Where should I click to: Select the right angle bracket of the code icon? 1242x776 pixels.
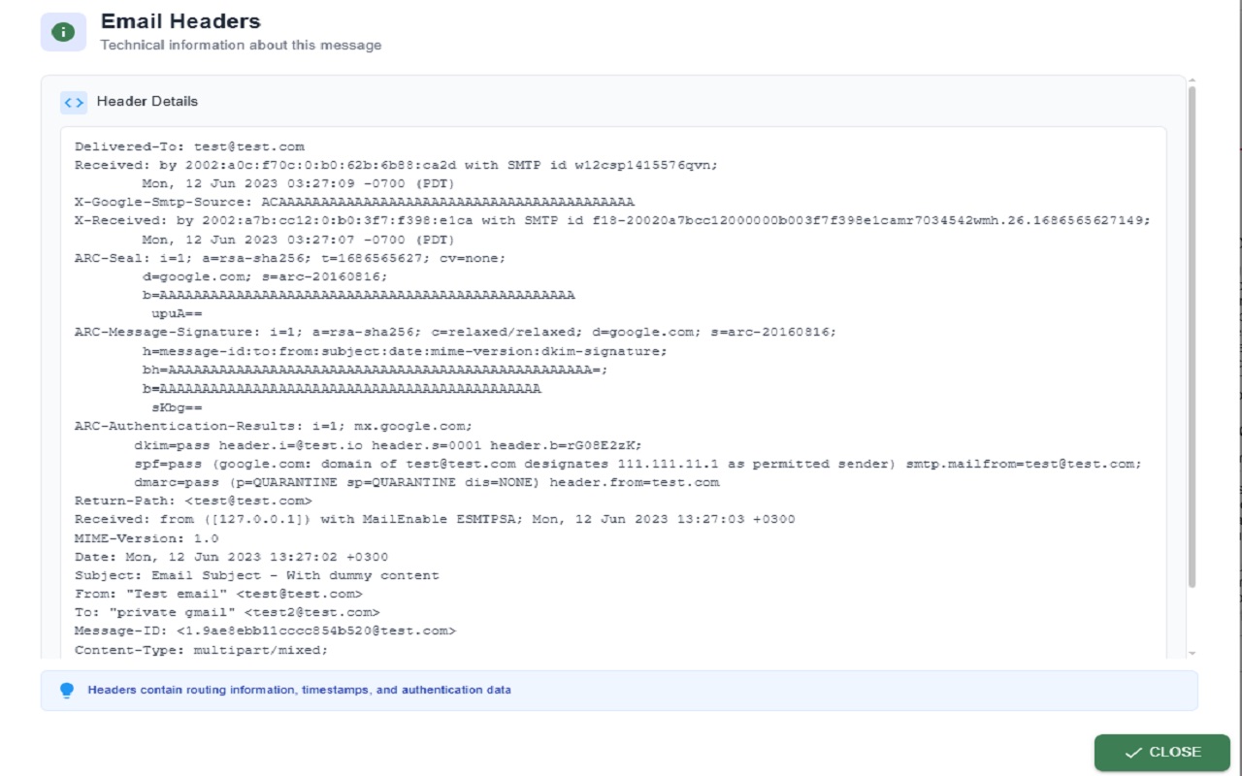click(x=80, y=102)
